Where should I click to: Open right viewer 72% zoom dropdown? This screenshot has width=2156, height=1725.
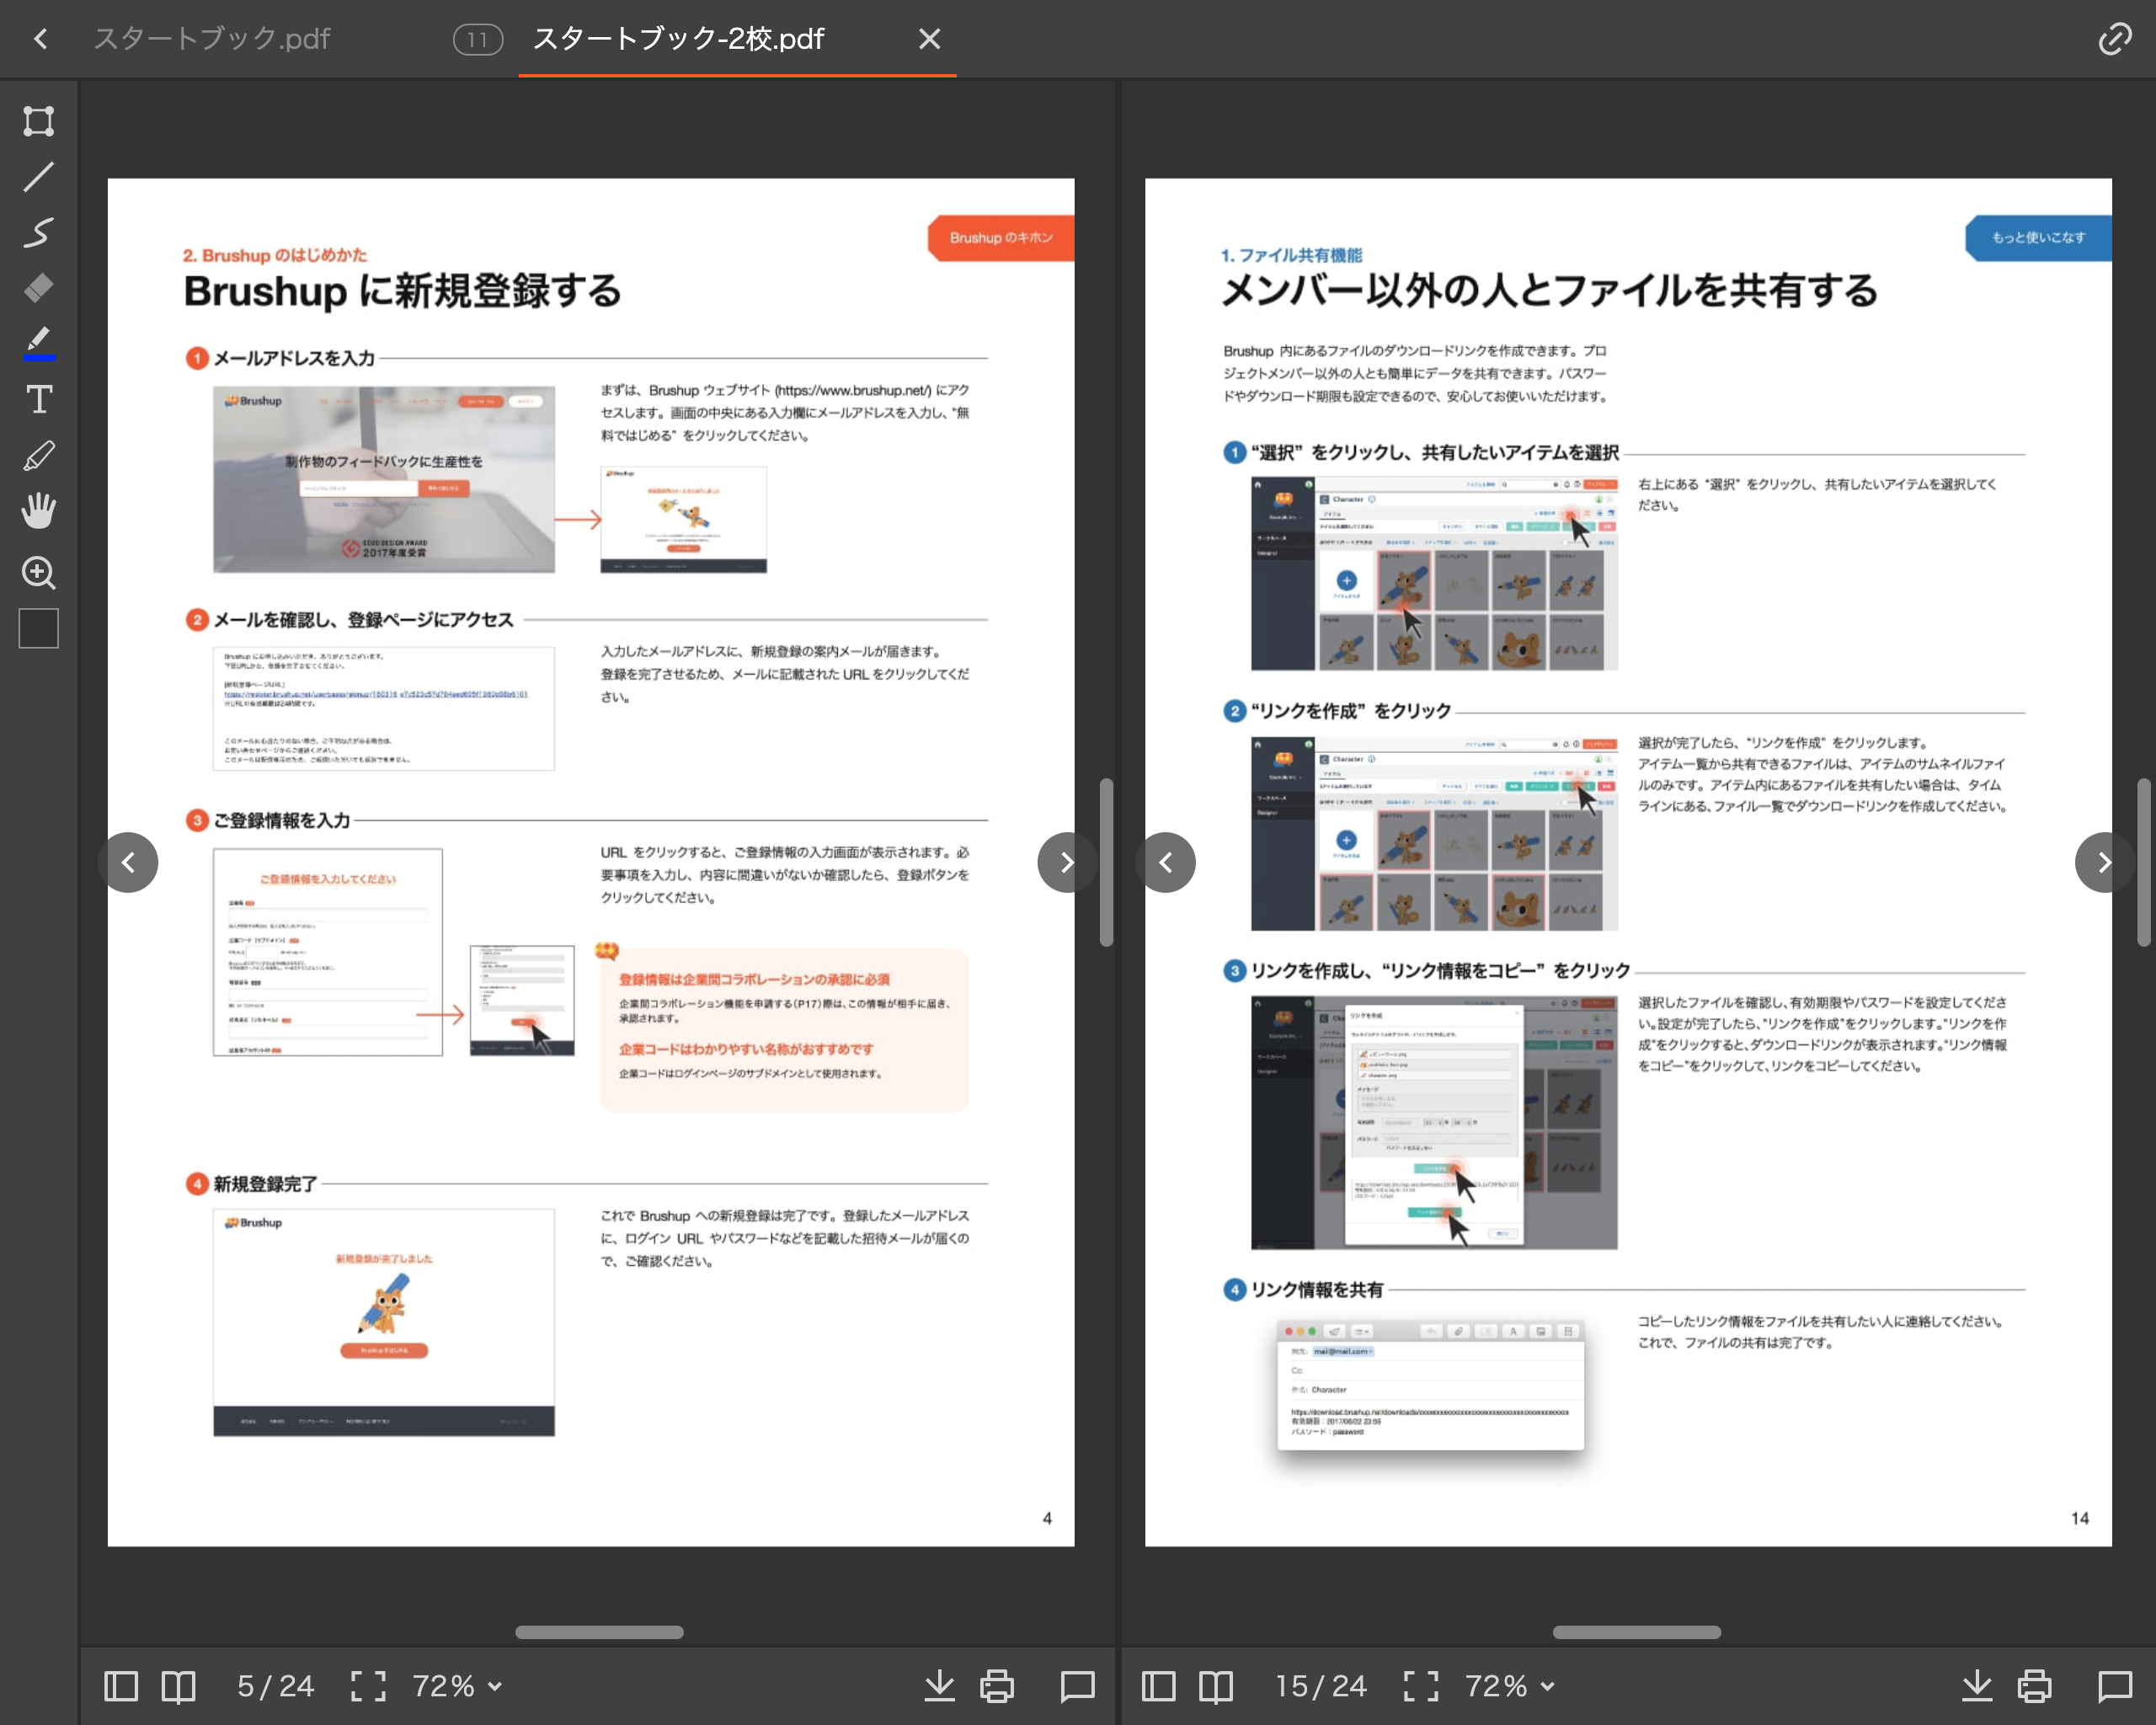pyautogui.click(x=1509, y=1686)
